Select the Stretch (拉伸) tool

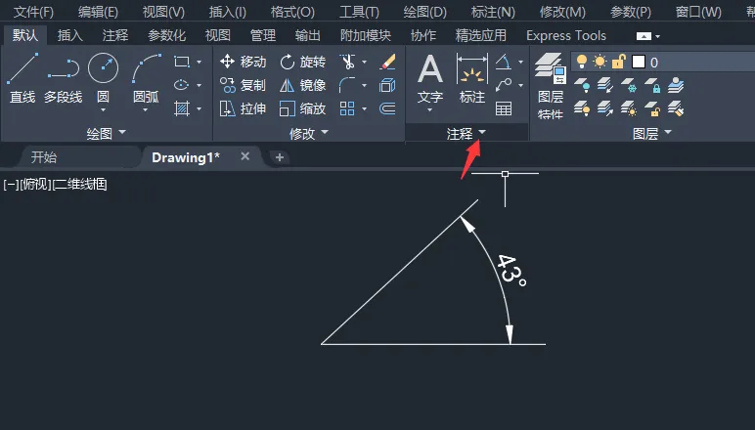click(x=243, y=108)
